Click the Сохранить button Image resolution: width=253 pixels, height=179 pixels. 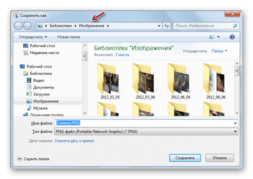[185, 158]
